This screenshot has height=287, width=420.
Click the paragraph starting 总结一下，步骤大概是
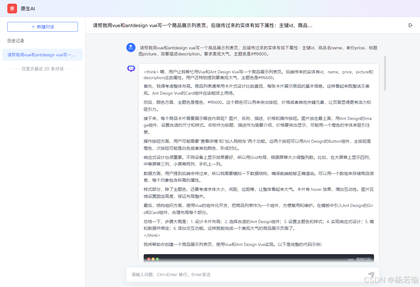pyautogui.click(x=259, y=225)
